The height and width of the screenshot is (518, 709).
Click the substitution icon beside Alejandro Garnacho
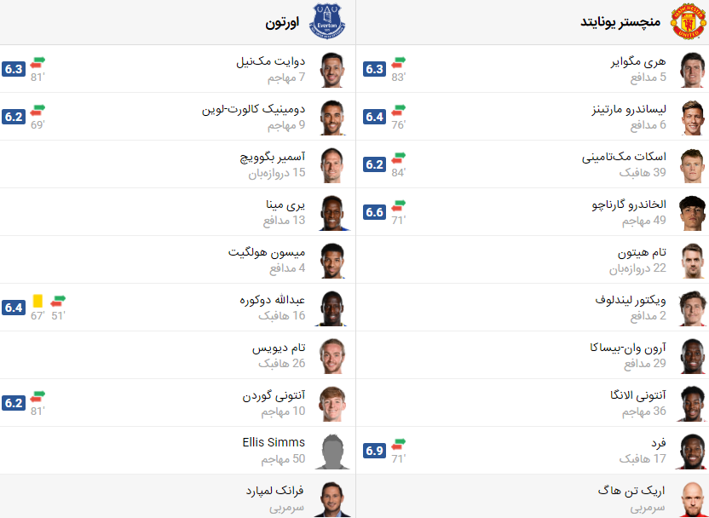click(397, 204)
